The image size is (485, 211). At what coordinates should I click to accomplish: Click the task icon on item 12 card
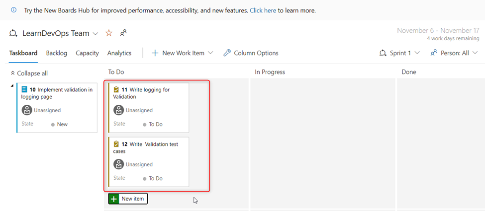pos(116,144)
